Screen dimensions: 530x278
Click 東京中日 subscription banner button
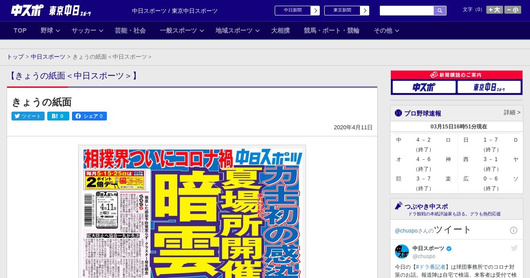coord(489,87)
